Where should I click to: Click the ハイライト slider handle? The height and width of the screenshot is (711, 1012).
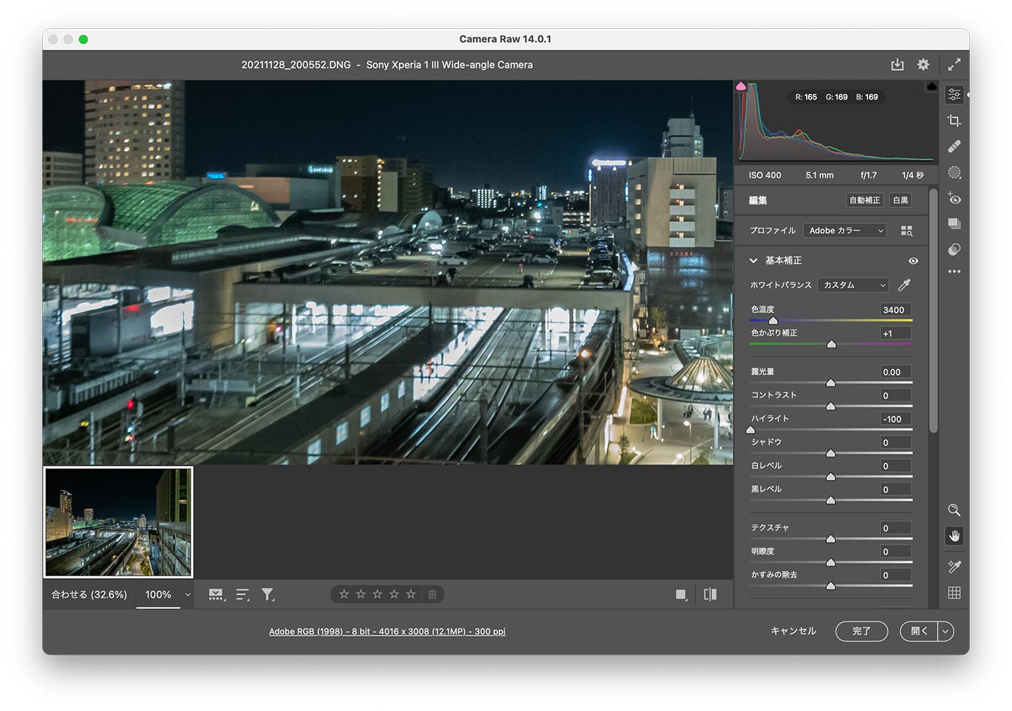(750, 429)
